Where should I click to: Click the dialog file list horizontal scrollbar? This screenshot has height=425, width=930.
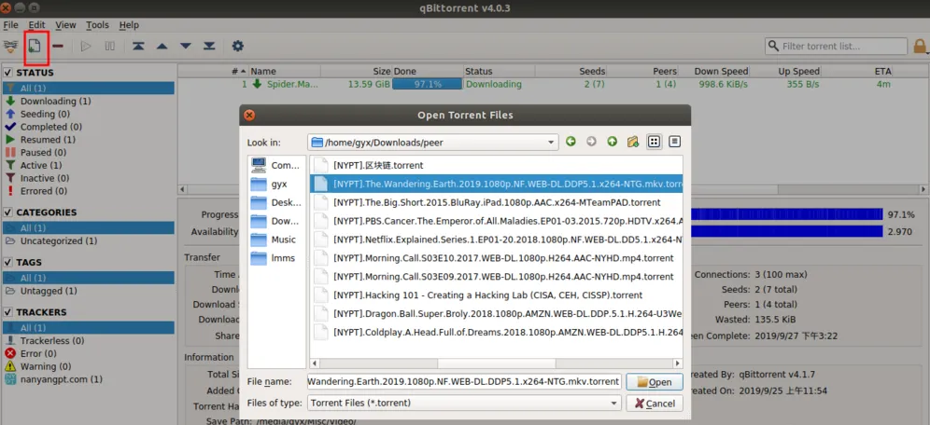[495, 363]
